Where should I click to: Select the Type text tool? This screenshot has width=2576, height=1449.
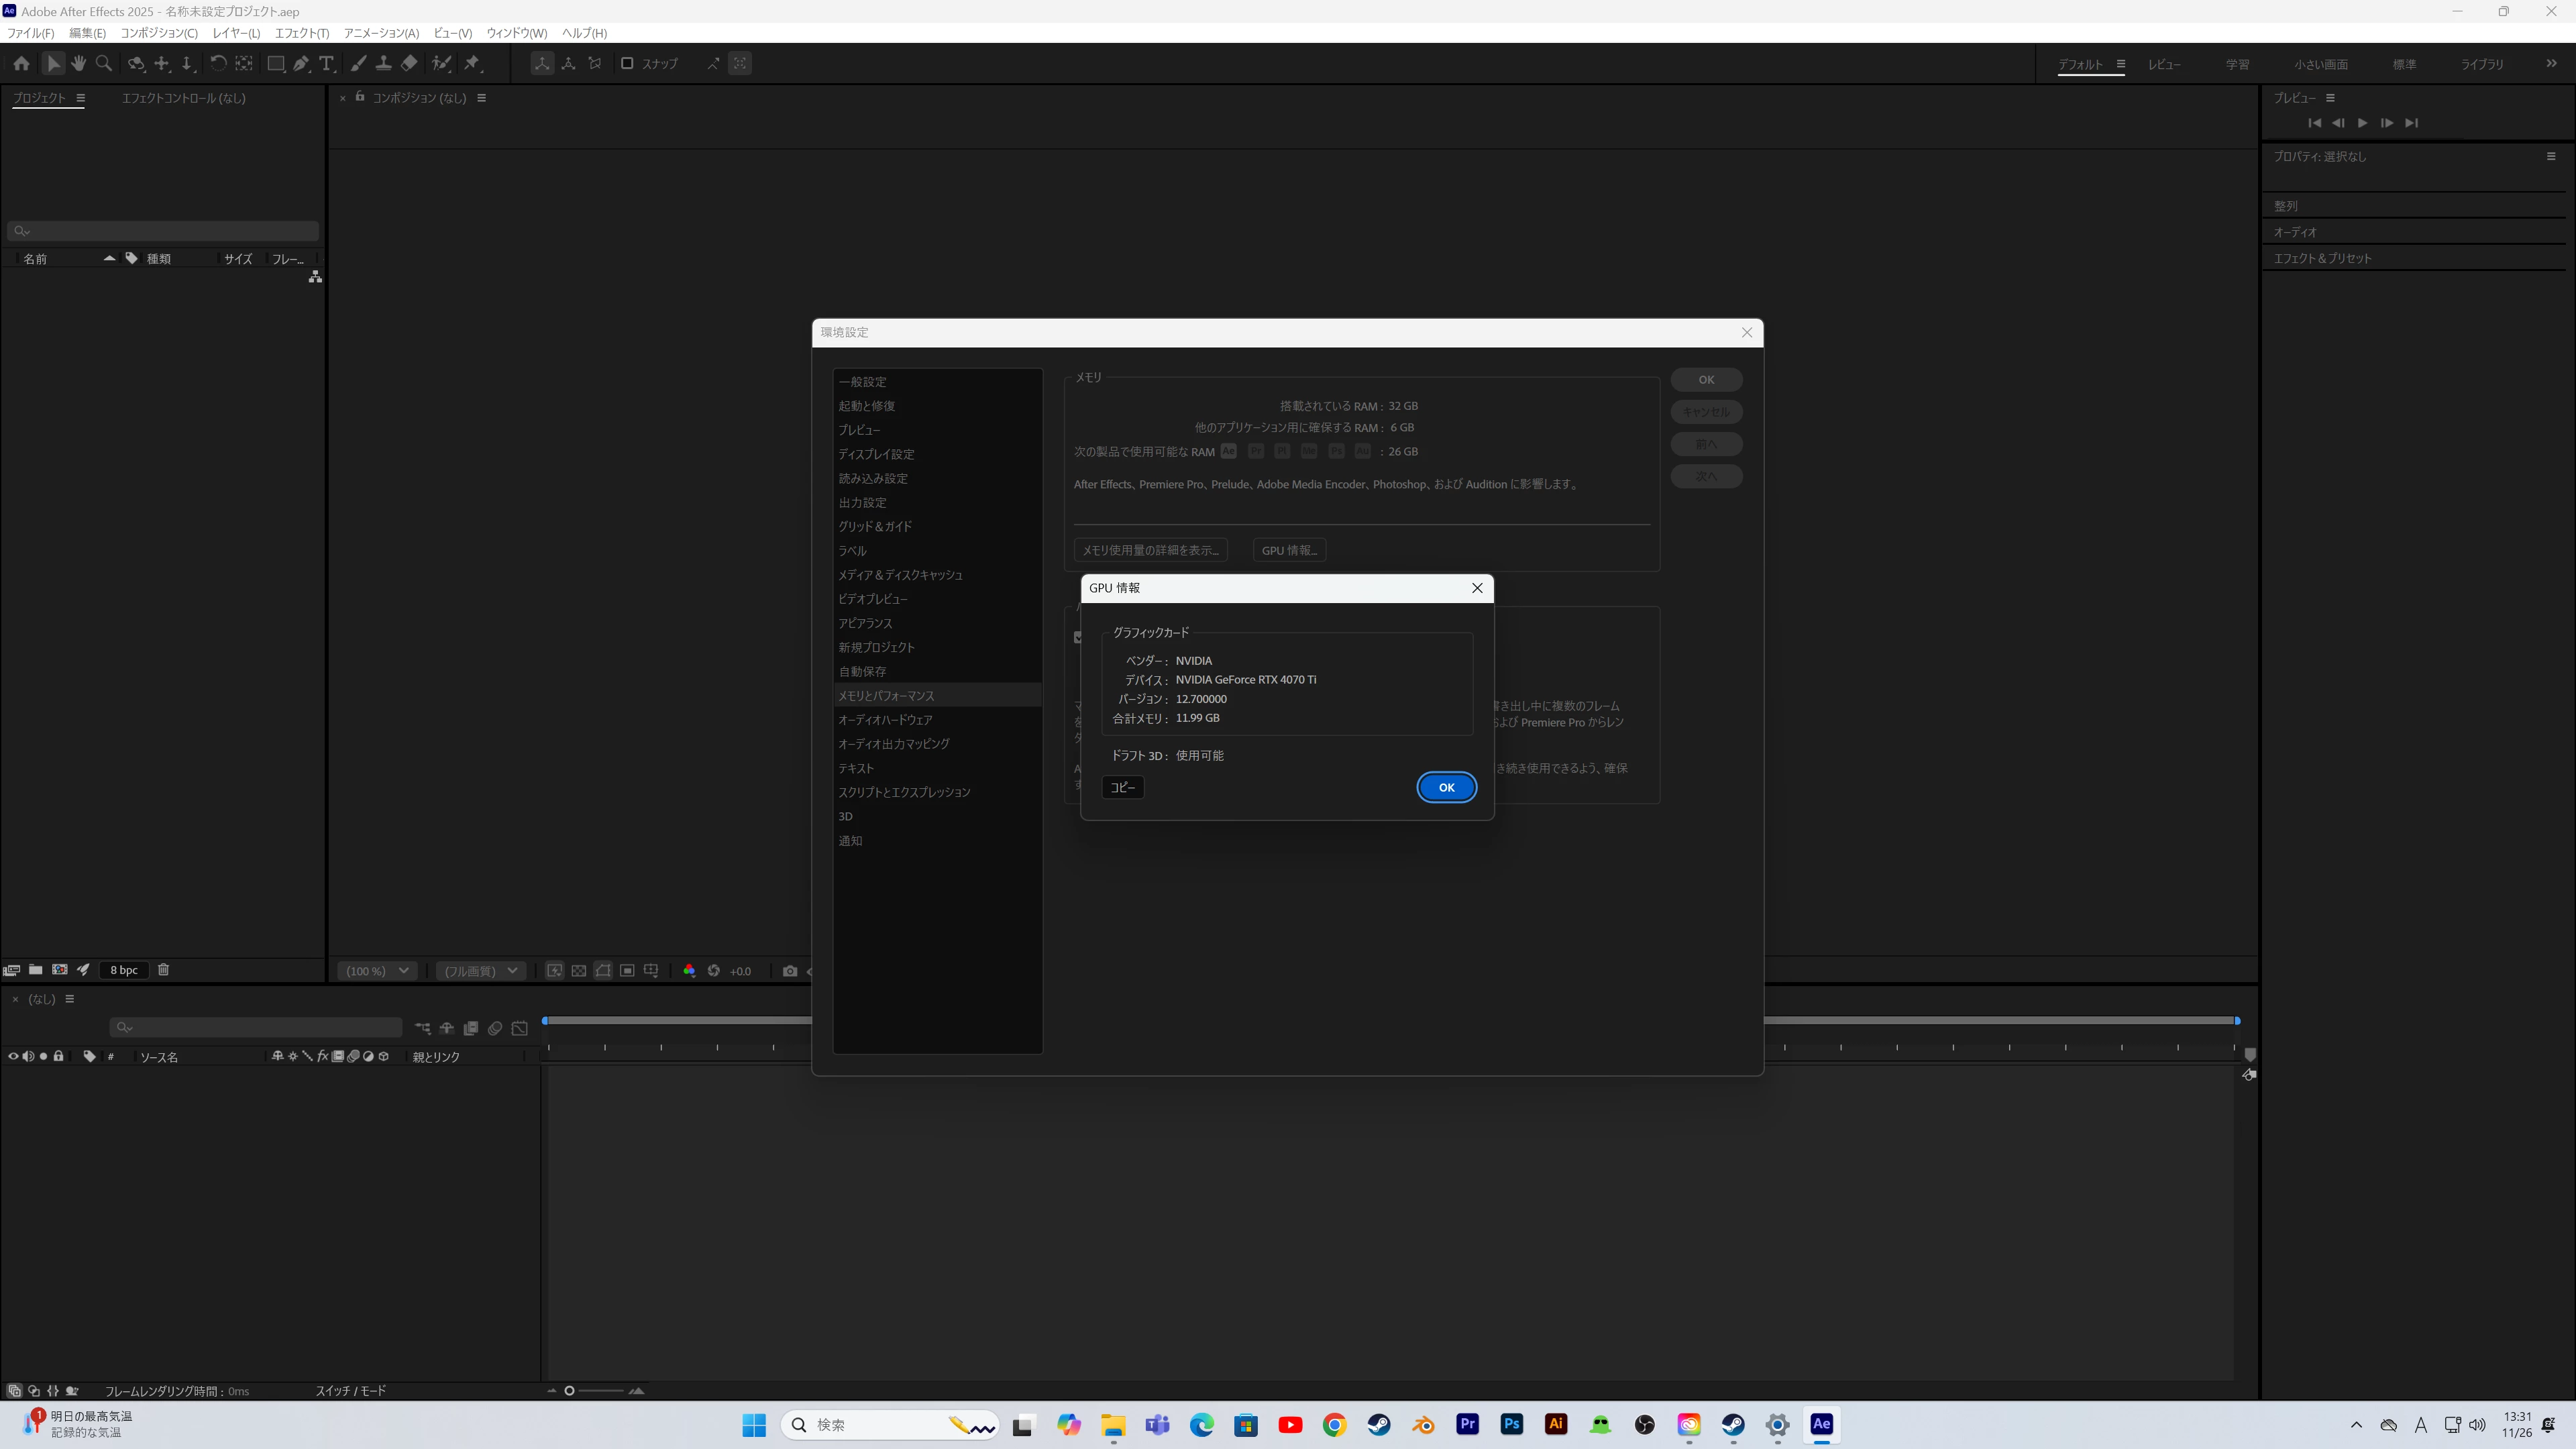326,64
